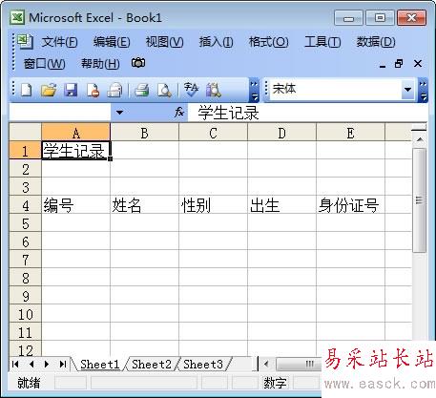Viewport: 436px width, 398px height.
Task: Select column D header
Action: click(282, 133)
